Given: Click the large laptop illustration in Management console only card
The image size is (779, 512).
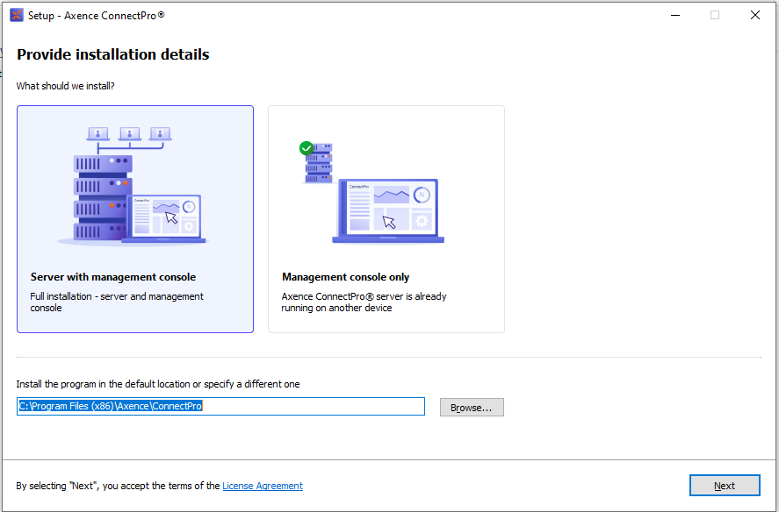Looking at the screenshot, I should 387,211.
